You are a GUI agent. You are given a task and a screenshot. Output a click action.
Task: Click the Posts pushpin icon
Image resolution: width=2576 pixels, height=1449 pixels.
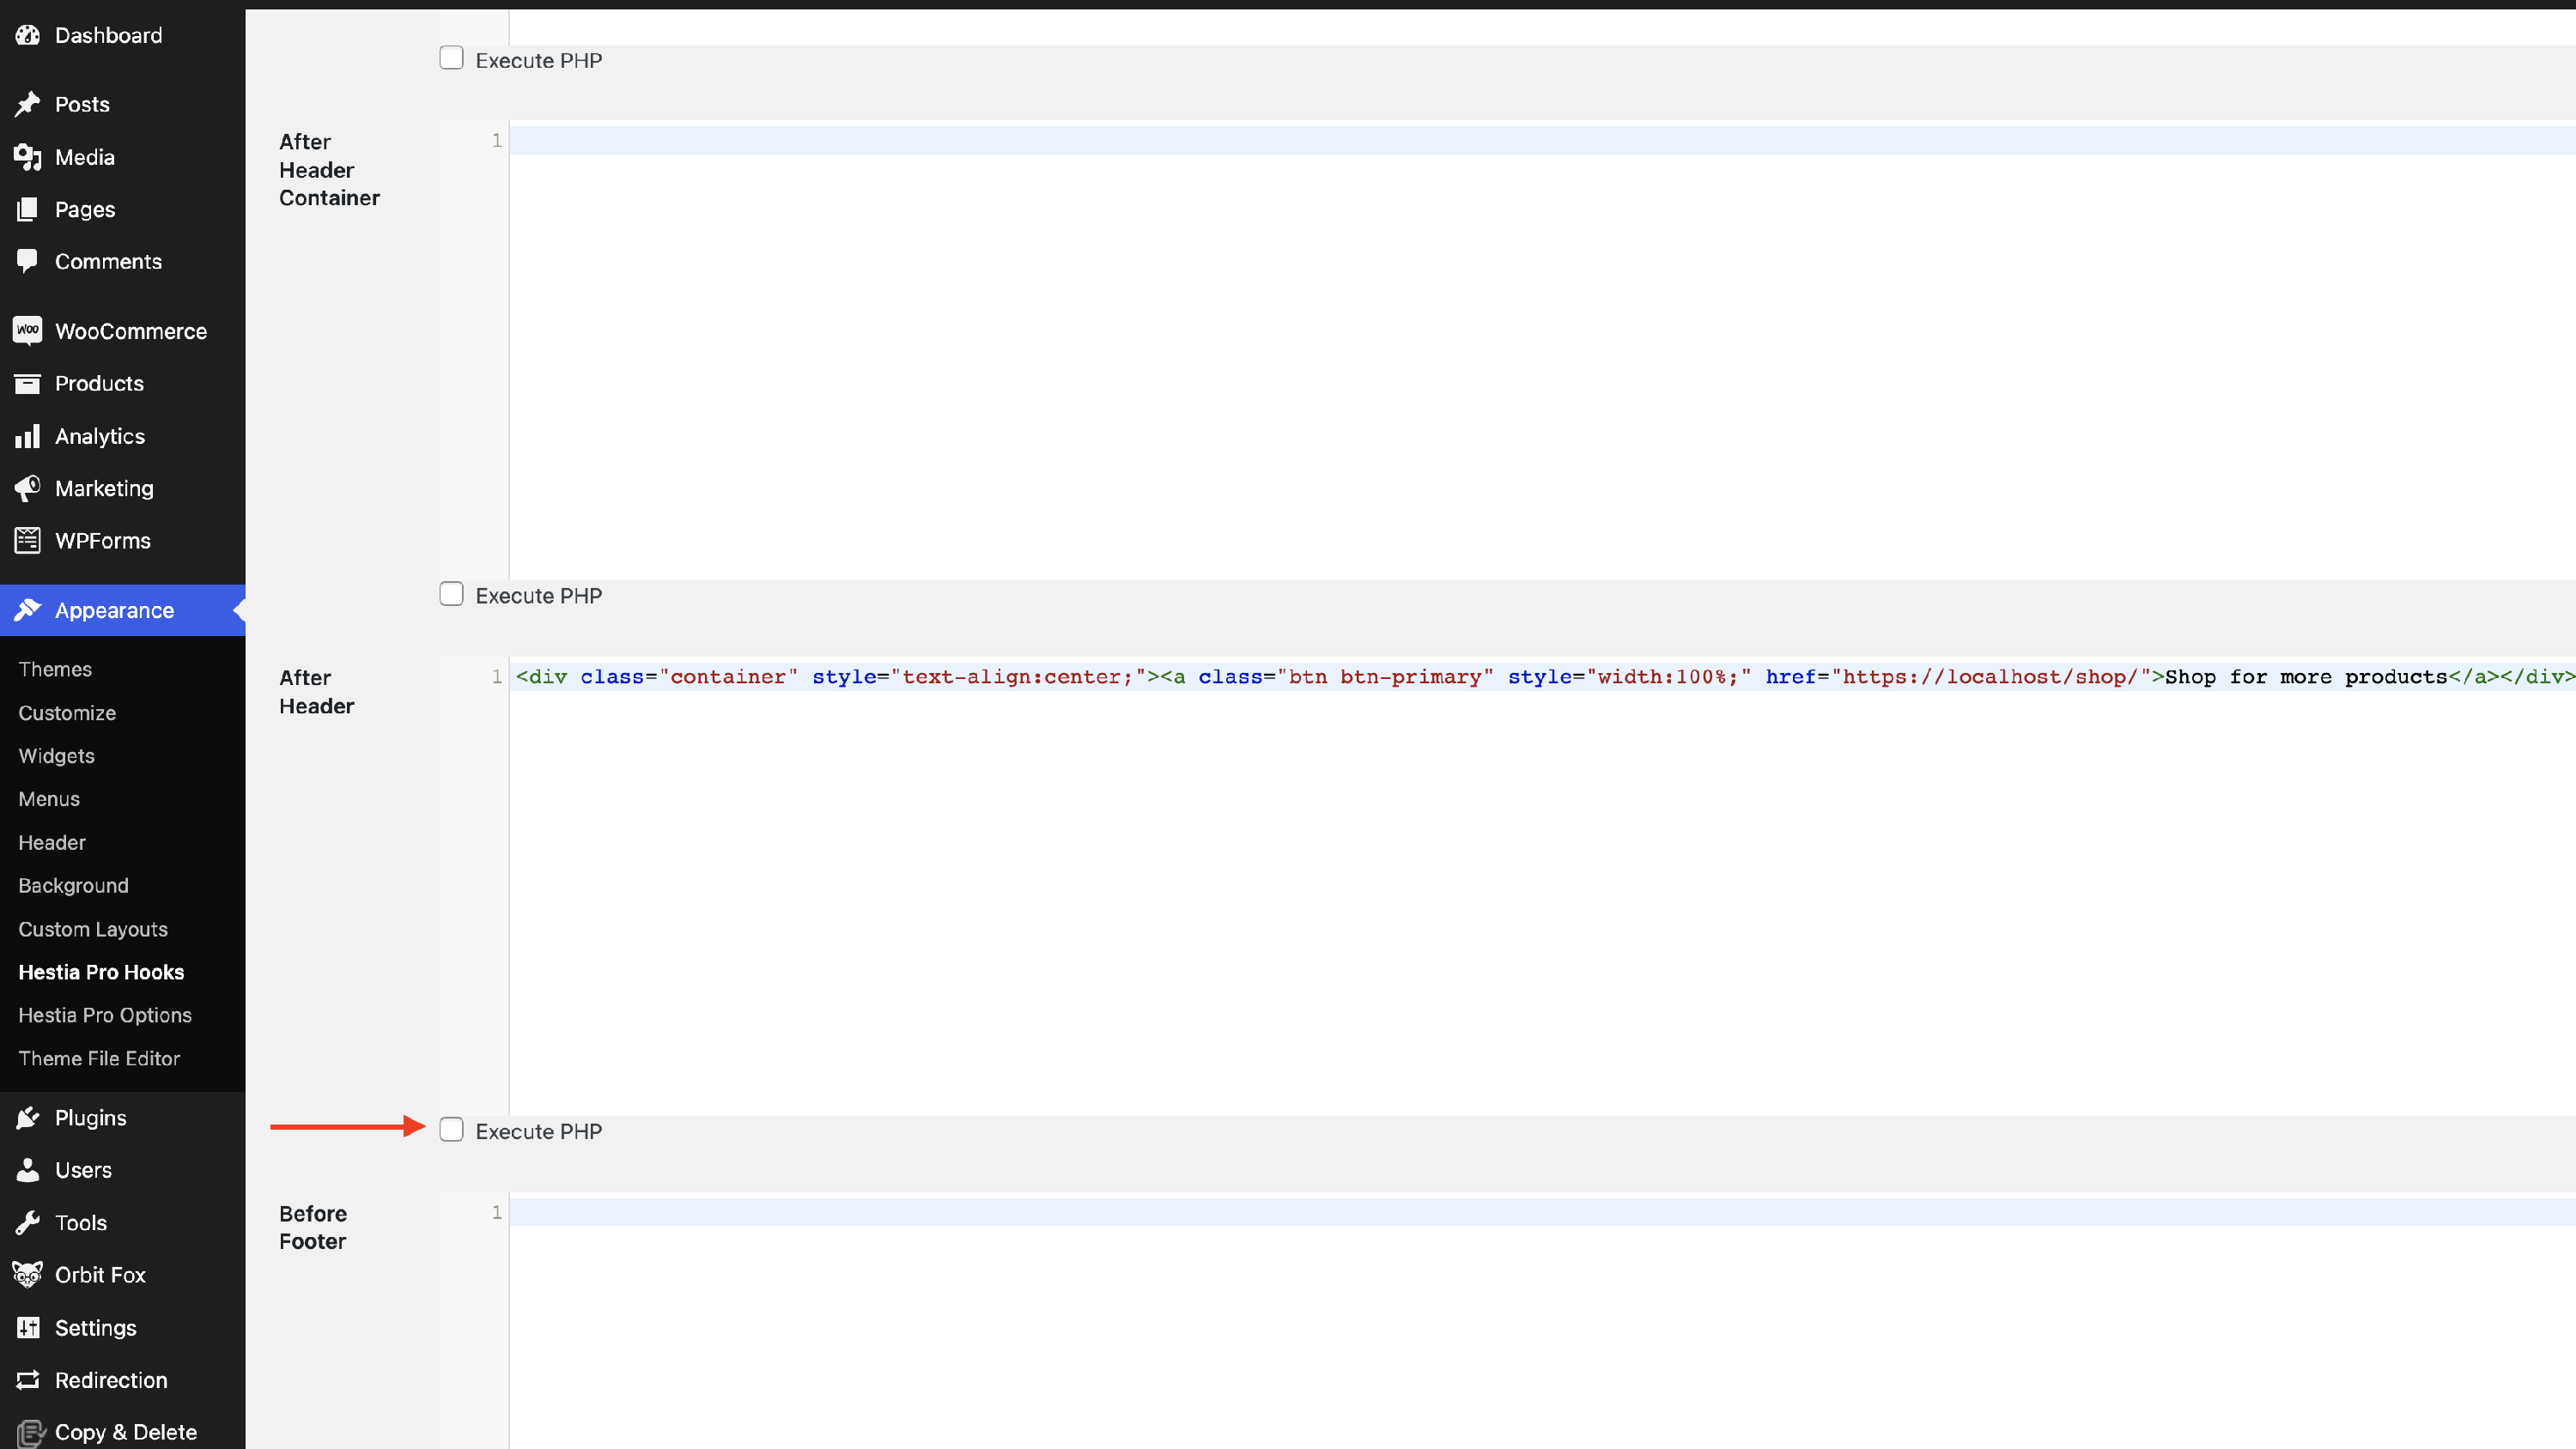[28, 104]
